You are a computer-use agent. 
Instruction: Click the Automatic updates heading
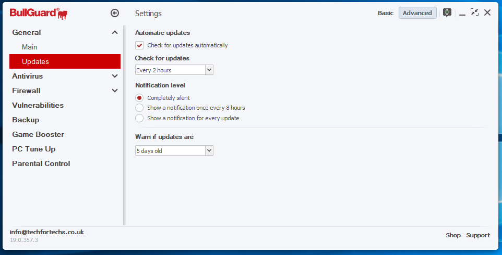click(163, 33)
